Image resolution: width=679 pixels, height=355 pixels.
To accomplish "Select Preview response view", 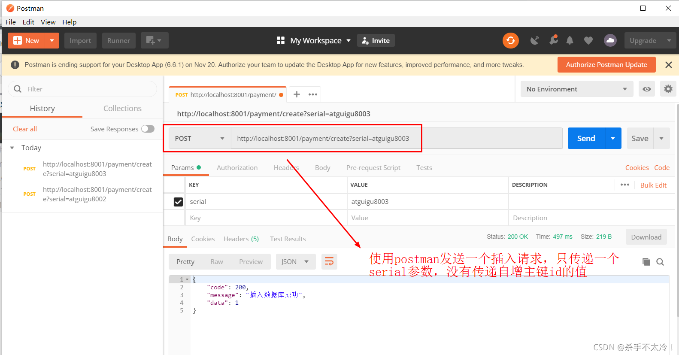I will coord(251,261).
